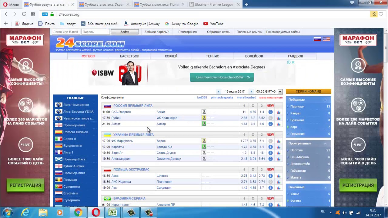The image size is (388, 218).
Task: Click referee icon in Заря Лг row
Action: 204,153
